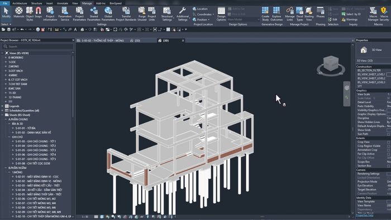
Task: Toggle the Crop View checkbox
Action: (389, 142)
